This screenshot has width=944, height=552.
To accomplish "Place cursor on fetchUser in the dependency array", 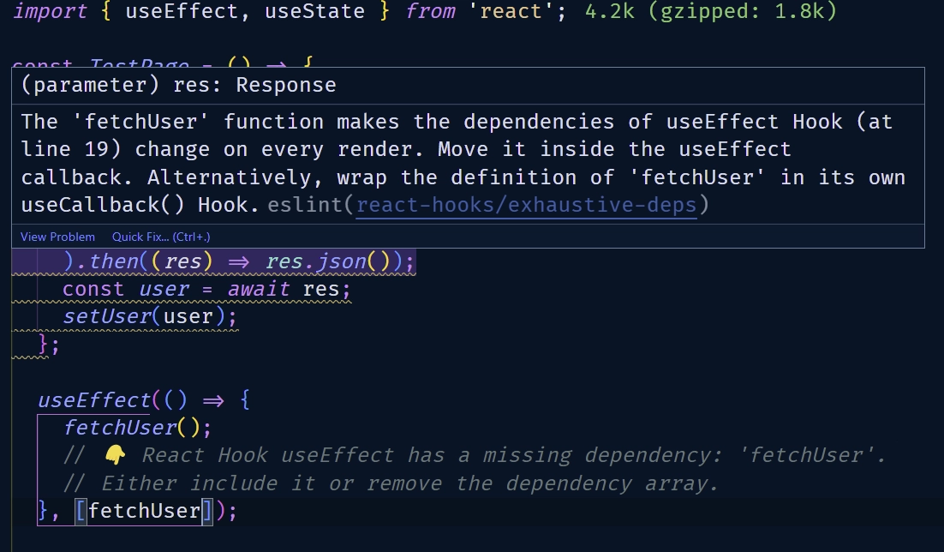I will [144, 512].
